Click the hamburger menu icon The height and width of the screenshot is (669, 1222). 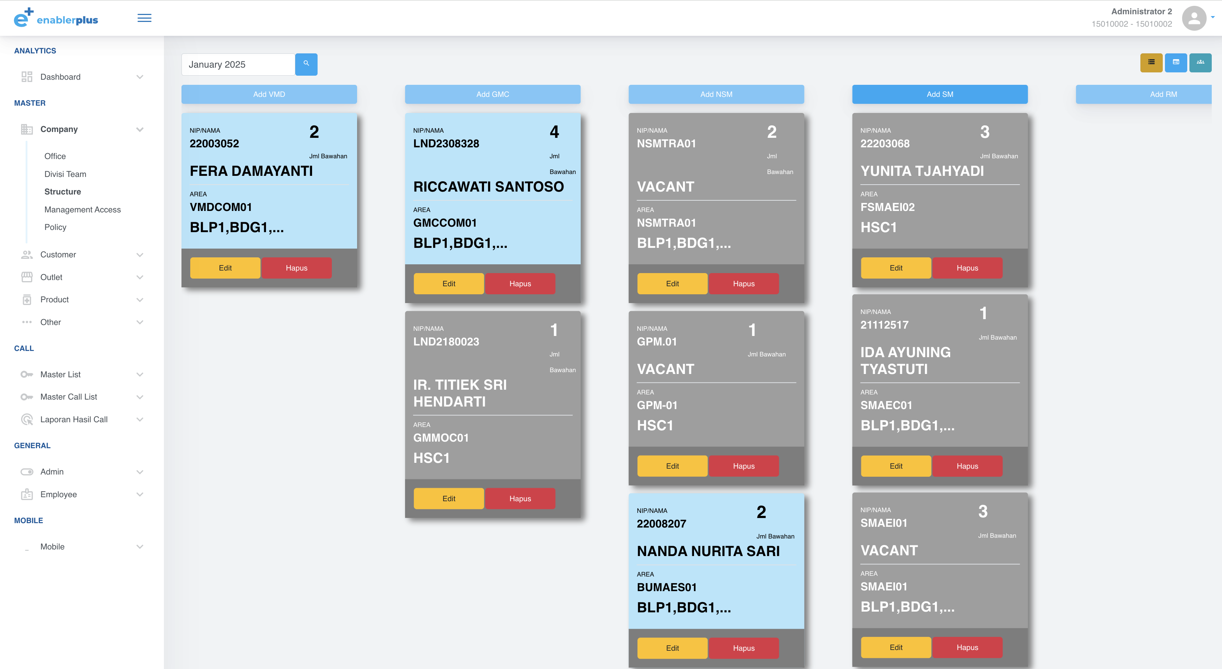144,18
